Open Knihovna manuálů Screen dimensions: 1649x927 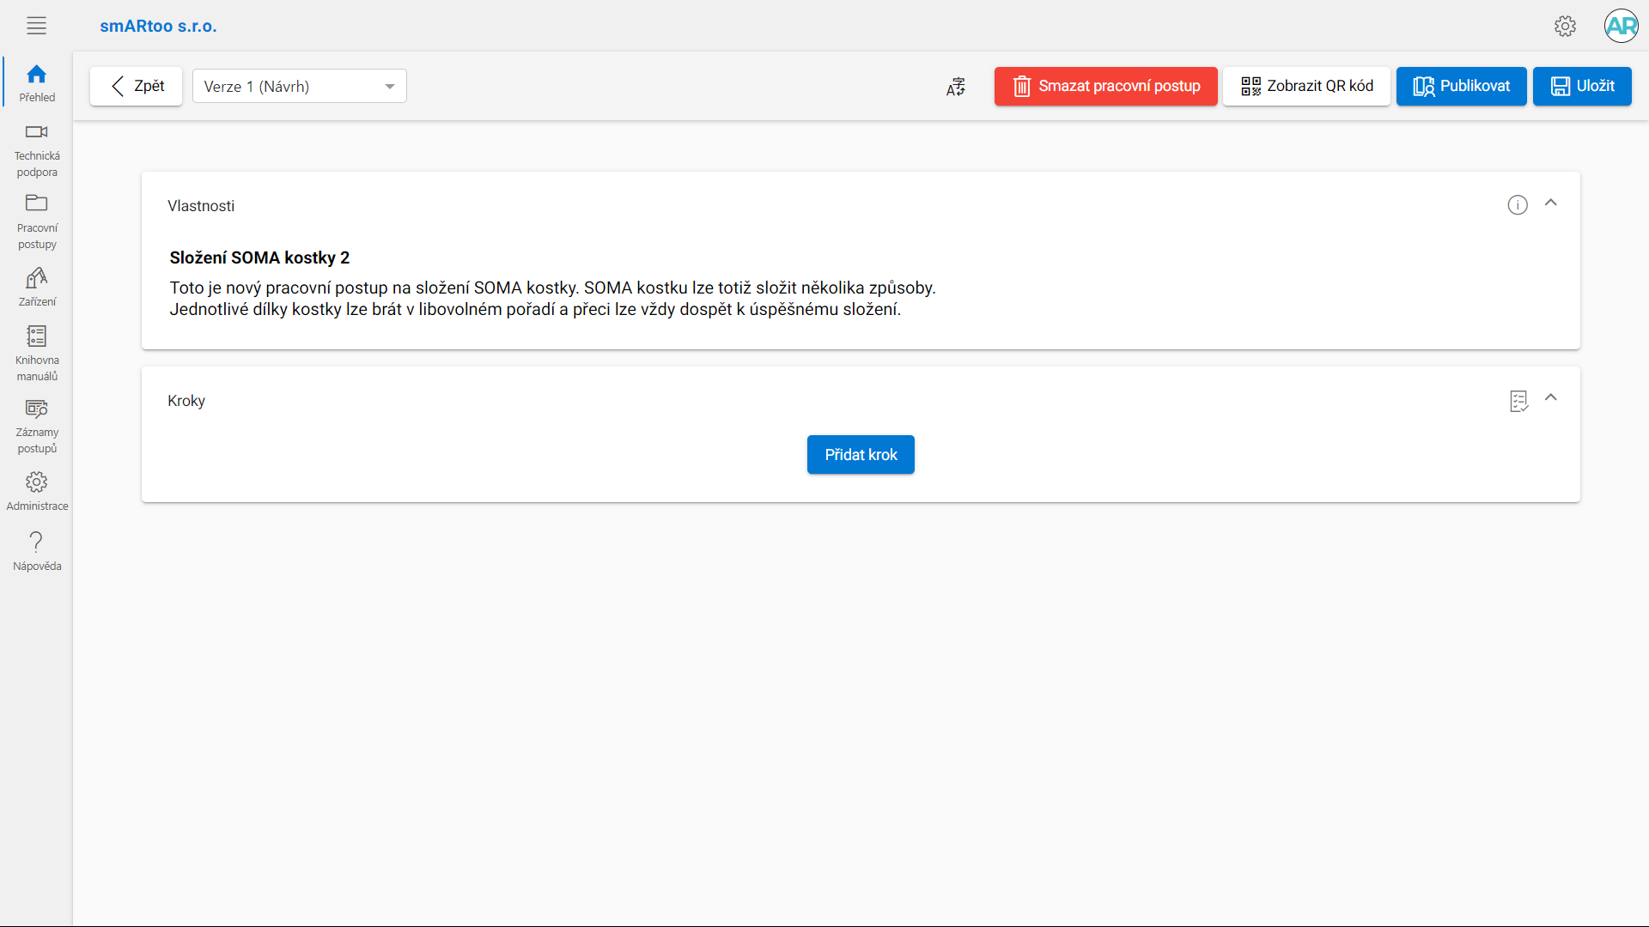[x=37, y=354]
